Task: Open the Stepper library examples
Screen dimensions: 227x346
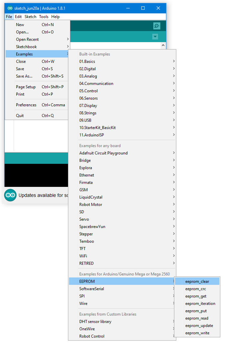Action: (x=122, y=234)
